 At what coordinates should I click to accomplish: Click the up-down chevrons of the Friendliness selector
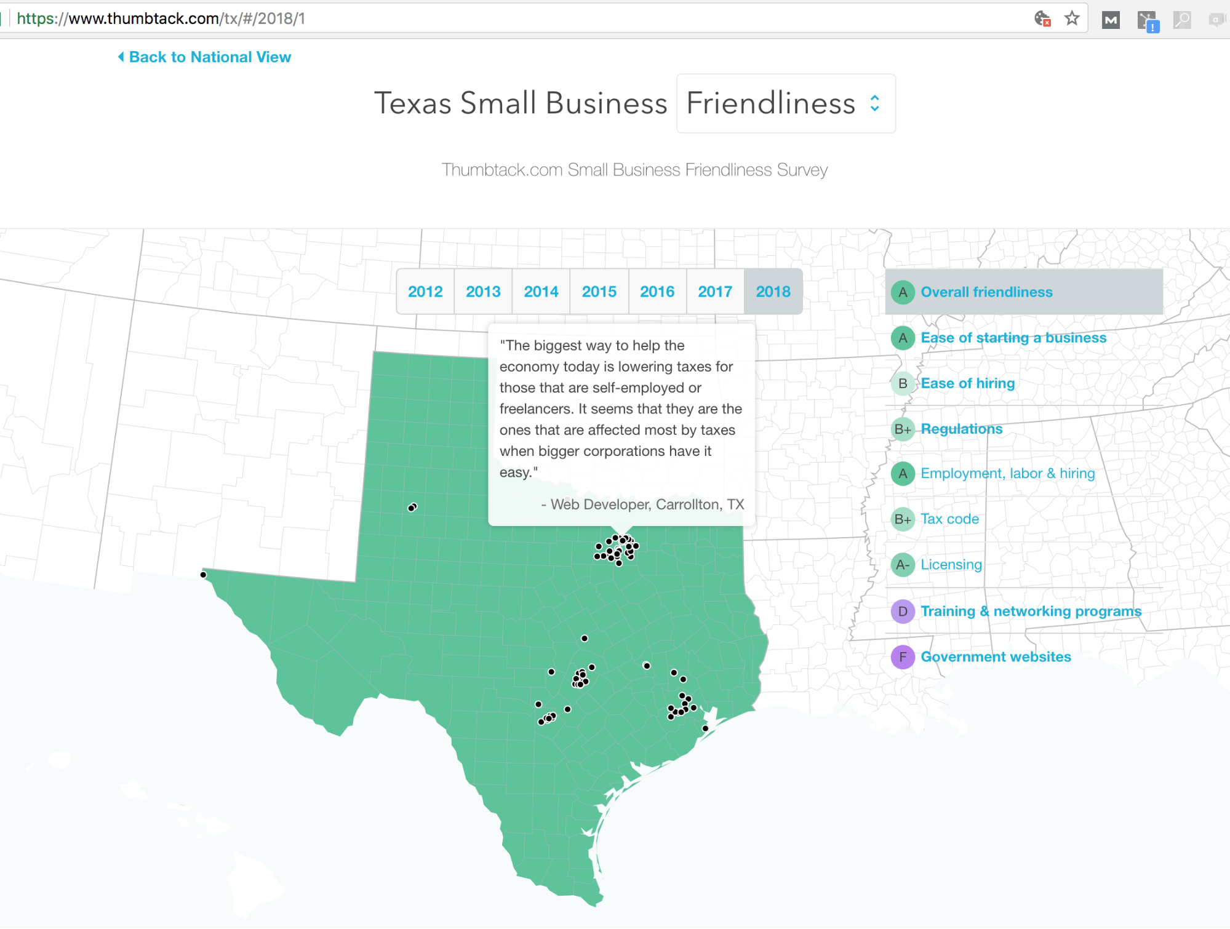(x=874, y=103)
